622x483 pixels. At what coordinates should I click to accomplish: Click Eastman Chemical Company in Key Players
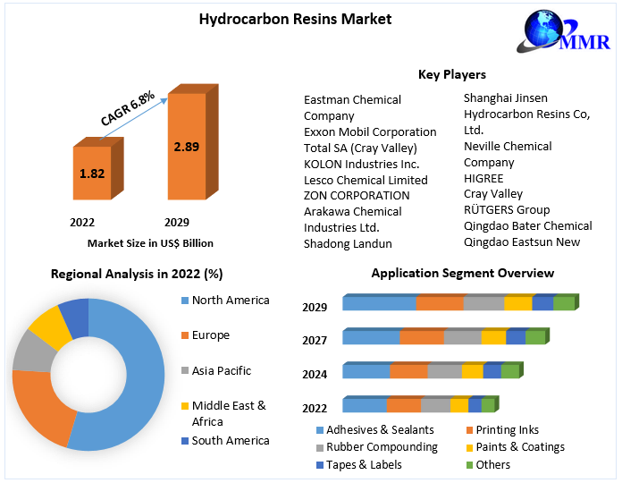tap(352, 107)
